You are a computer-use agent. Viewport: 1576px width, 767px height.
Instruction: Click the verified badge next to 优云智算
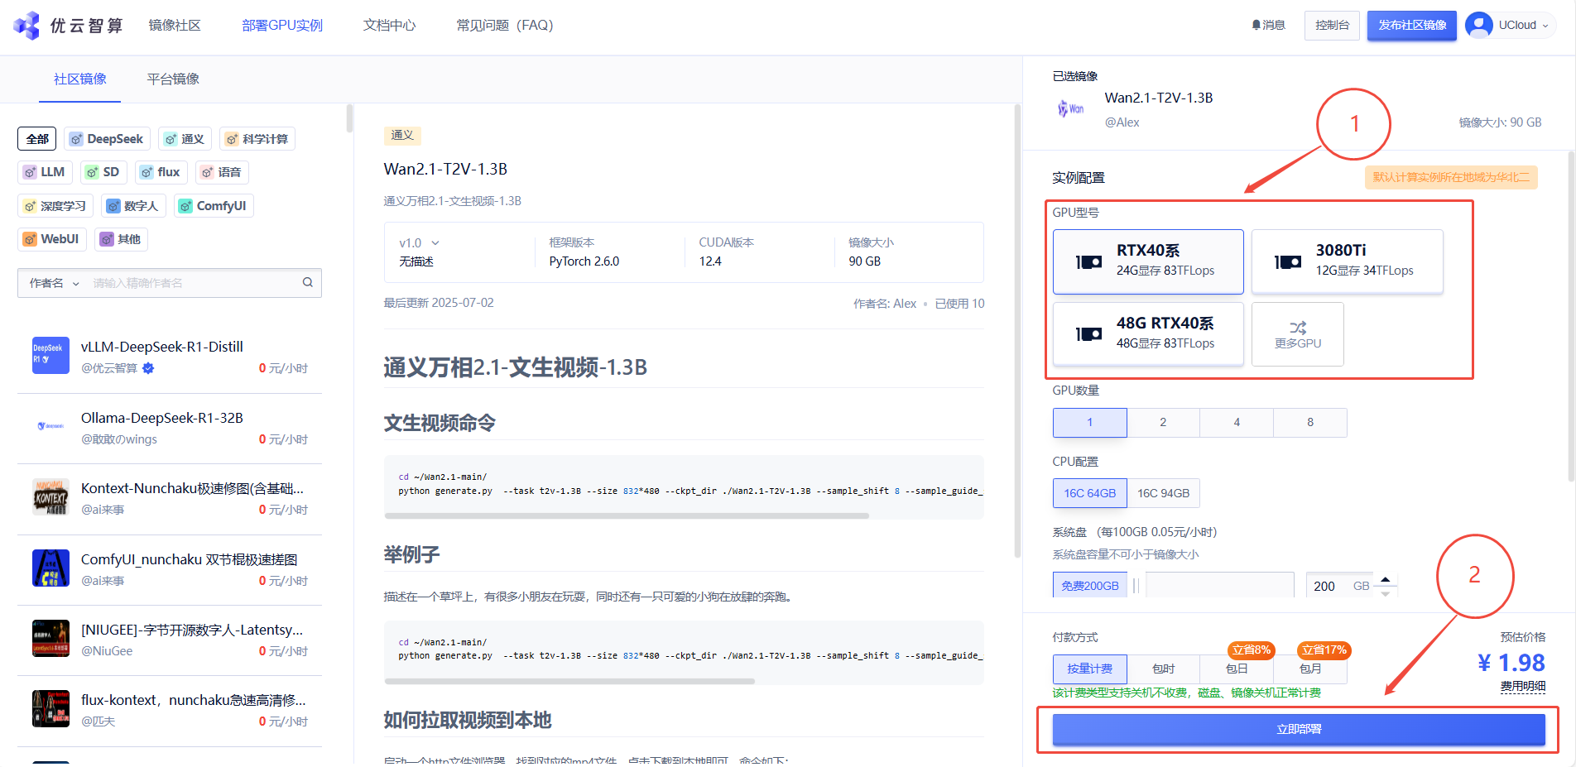(x=148, y=368)
